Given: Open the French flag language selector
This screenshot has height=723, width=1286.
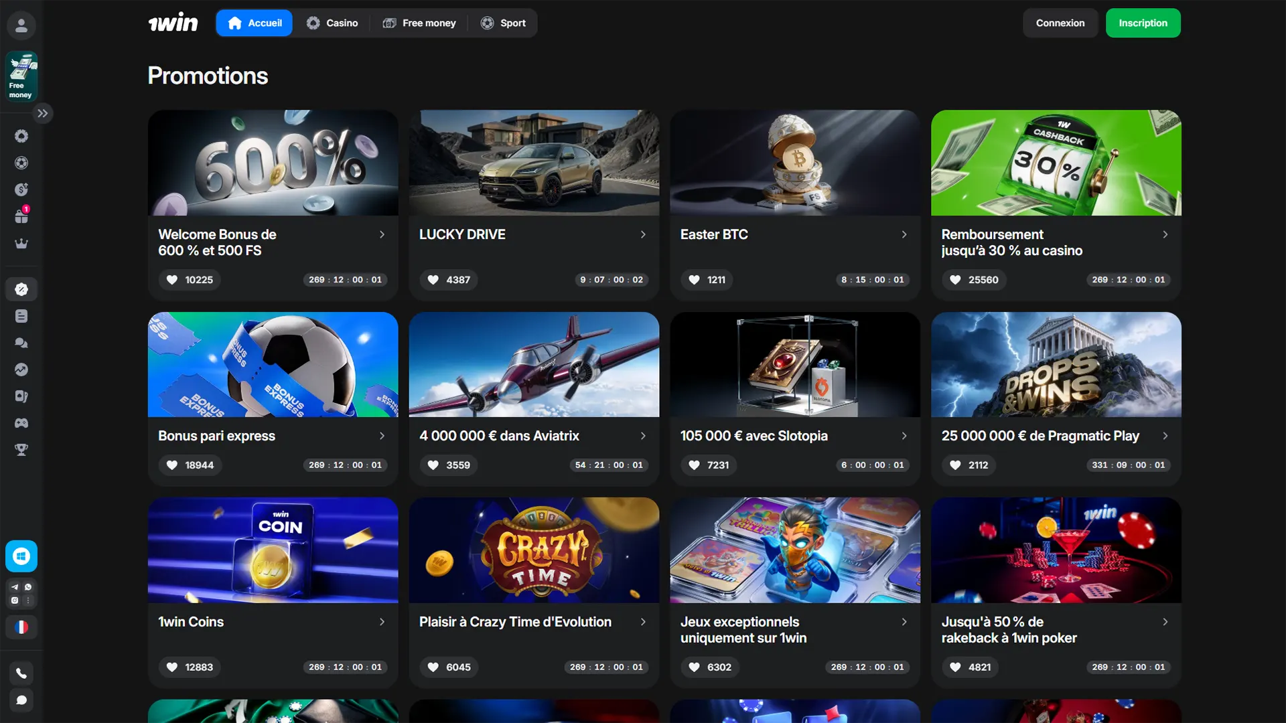Looking at the screenshot, I should [x=21, y=627].
